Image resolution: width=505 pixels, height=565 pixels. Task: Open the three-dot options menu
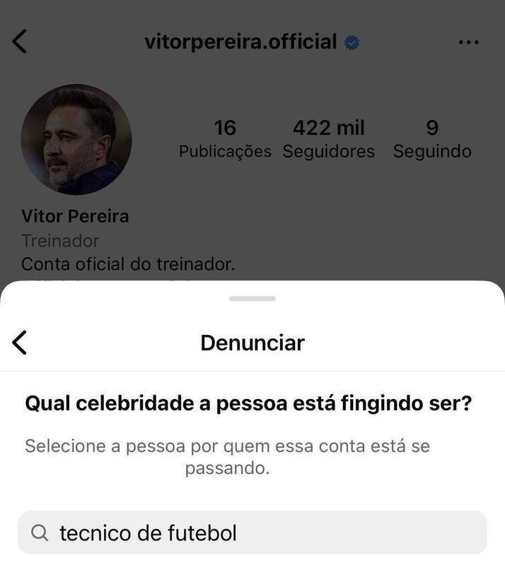click(468, 41)
